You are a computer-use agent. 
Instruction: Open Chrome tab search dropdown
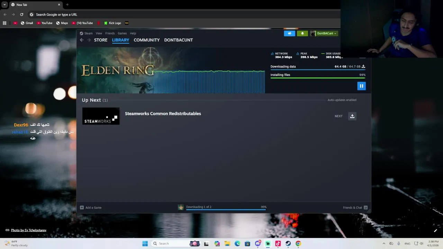[4, 4]
